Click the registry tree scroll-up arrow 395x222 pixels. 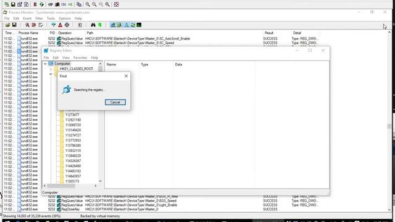point(100,64)
